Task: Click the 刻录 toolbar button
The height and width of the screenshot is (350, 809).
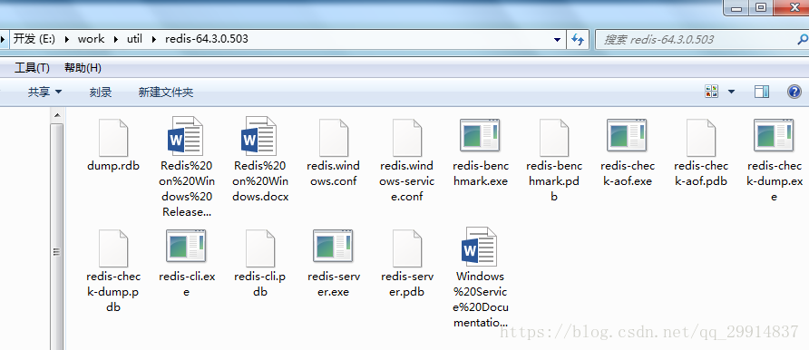Action: click(x=101, y=92)
